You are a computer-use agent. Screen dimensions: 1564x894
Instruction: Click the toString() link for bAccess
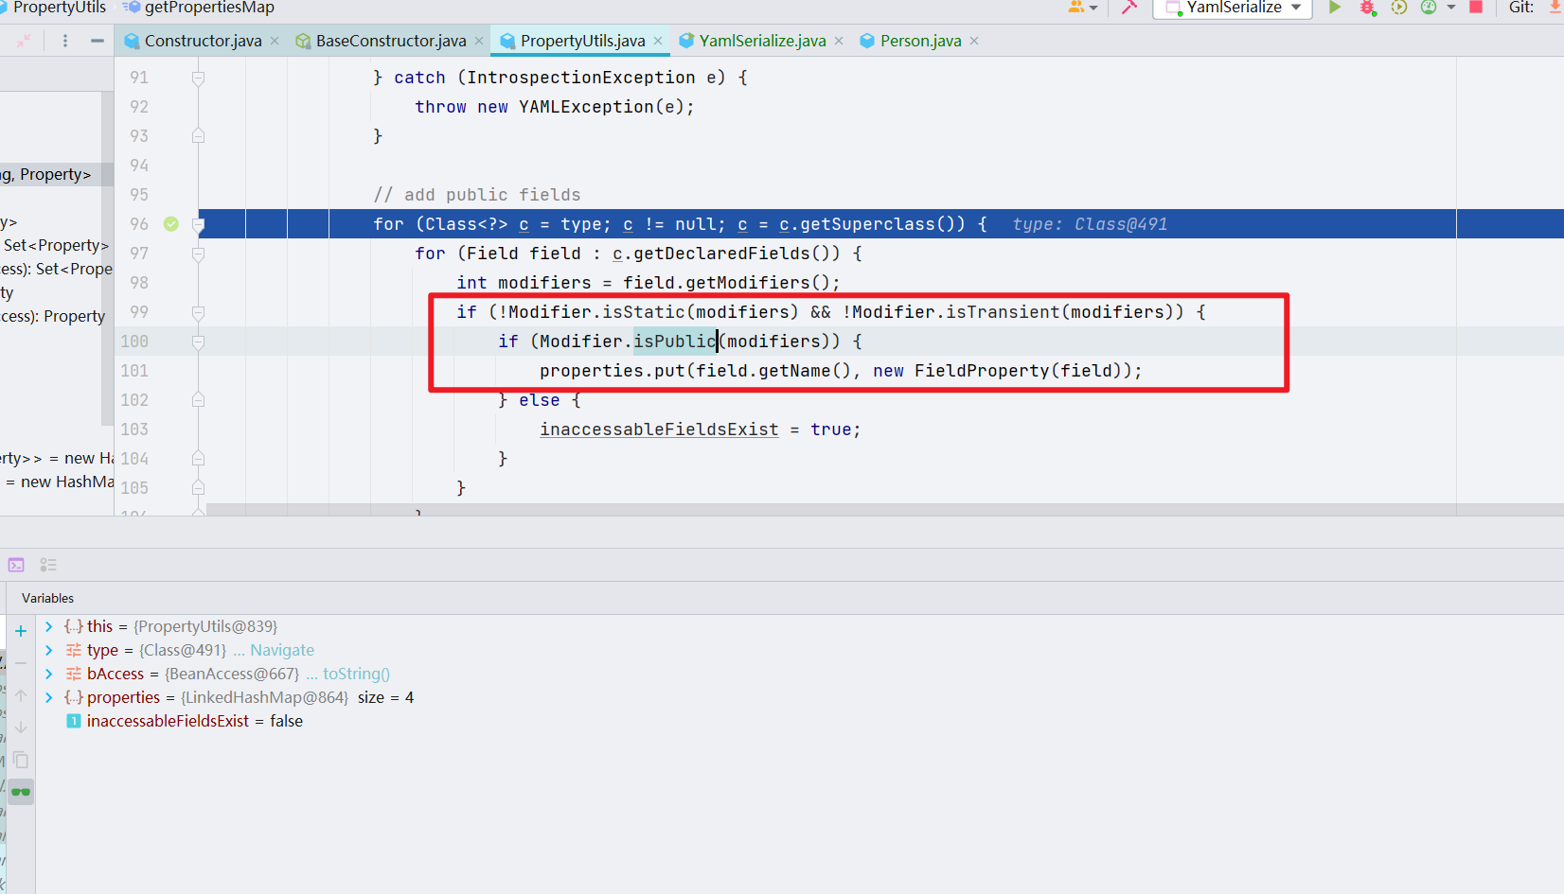pos(356,674)
